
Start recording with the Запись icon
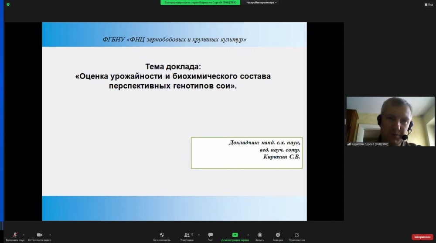click(259, 235)
